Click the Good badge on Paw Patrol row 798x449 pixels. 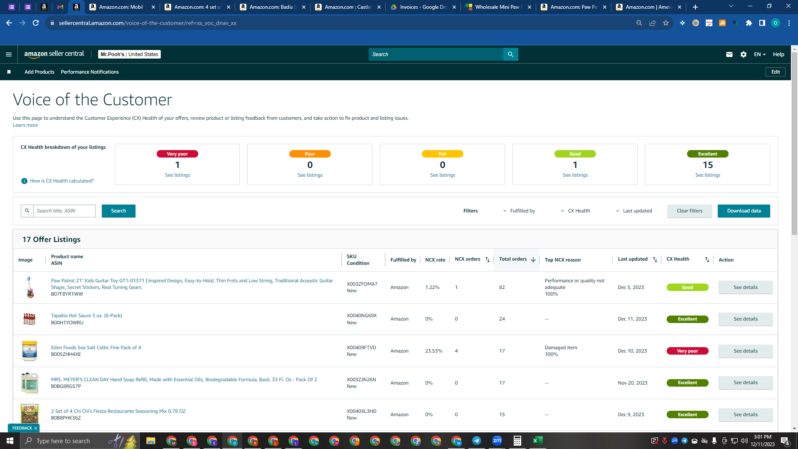pos(687,287)
